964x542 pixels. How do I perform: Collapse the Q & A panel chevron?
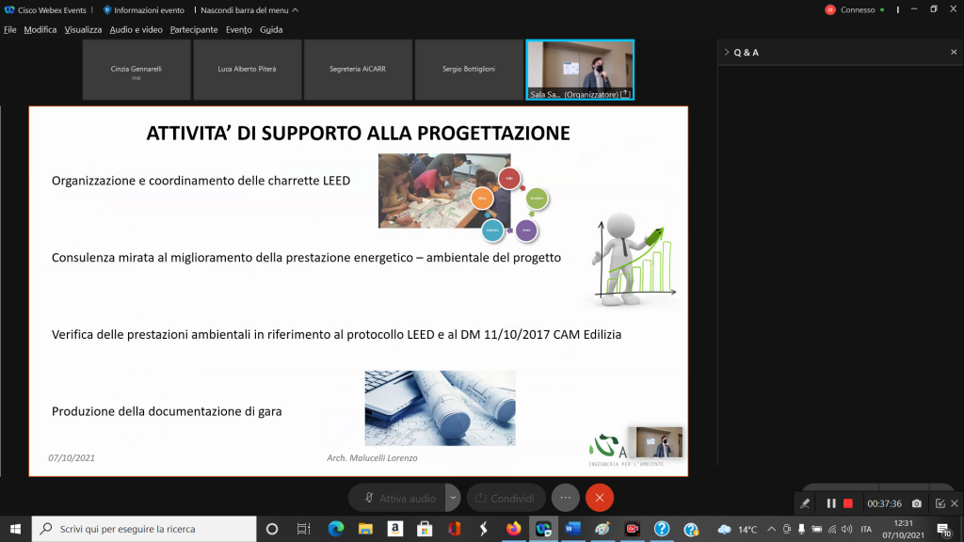click(x=726, y=53)
